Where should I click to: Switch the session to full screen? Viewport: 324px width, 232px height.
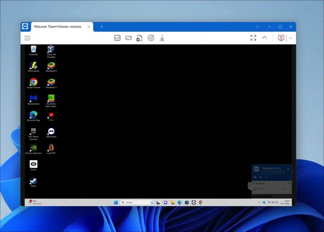[x=253, y=38]
